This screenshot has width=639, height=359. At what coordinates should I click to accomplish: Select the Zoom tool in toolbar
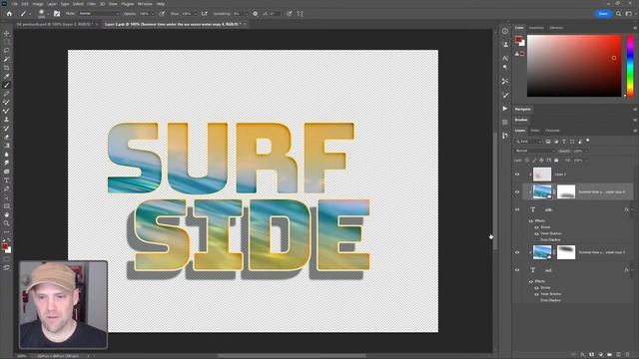pos(7,223)
